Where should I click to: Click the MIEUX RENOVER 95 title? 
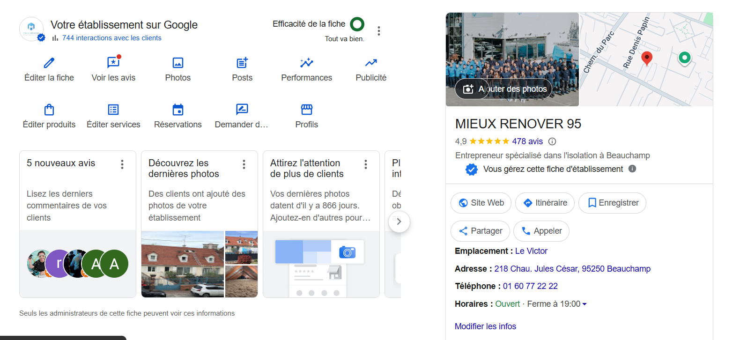pyautogui.click(x=518, y=124)
